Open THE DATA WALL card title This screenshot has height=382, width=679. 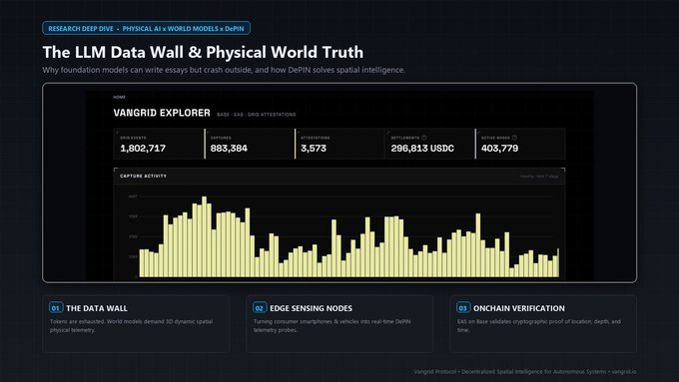point(97,308)
